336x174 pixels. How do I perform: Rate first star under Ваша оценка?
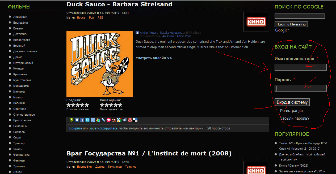(x=102, y=105)
